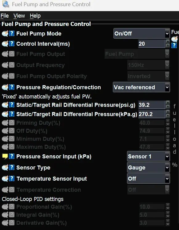Expand the Pressure Regulation/Correction dropdown

pos(141,87)
